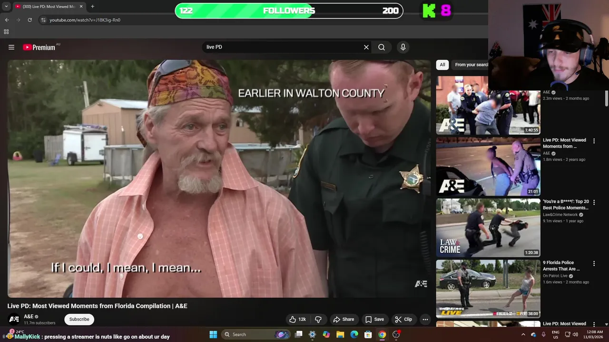Open the clock showing 12:08 AM
Screen dimensions: 609x342
coord(594,334)
